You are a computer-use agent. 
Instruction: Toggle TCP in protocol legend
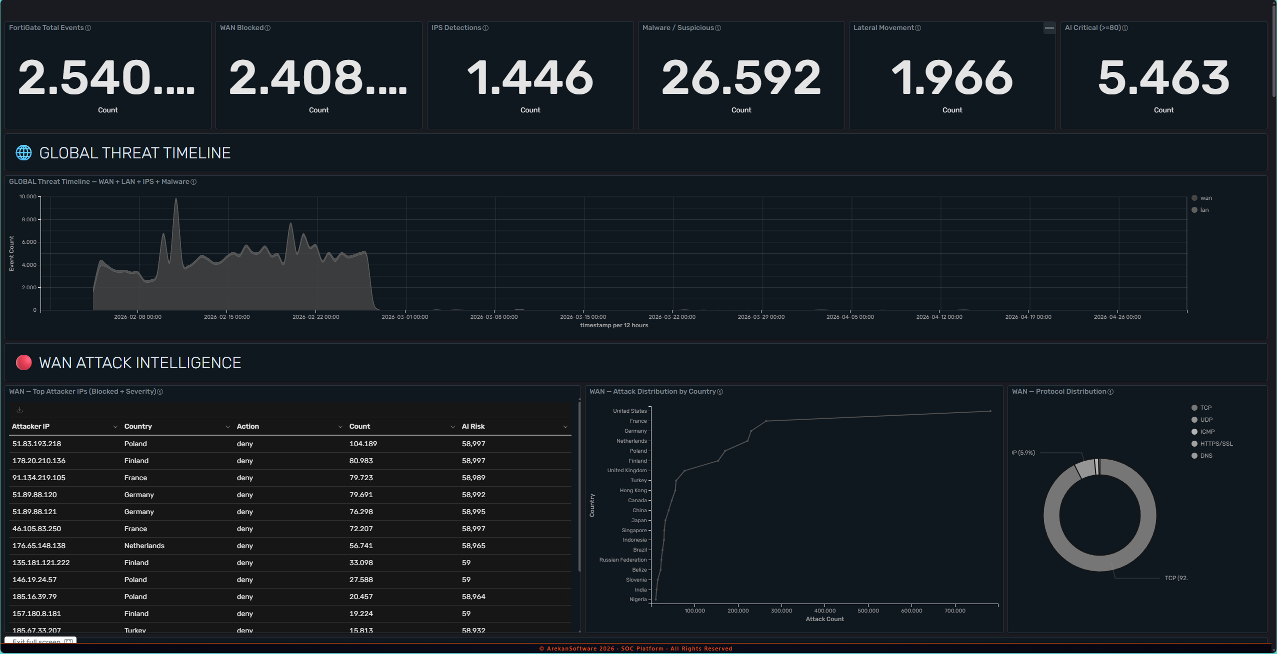click(1201, 408)
